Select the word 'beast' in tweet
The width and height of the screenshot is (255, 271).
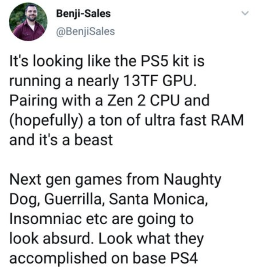(x=94, y=140)
